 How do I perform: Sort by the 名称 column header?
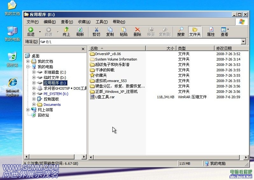(x=117, y=48)
